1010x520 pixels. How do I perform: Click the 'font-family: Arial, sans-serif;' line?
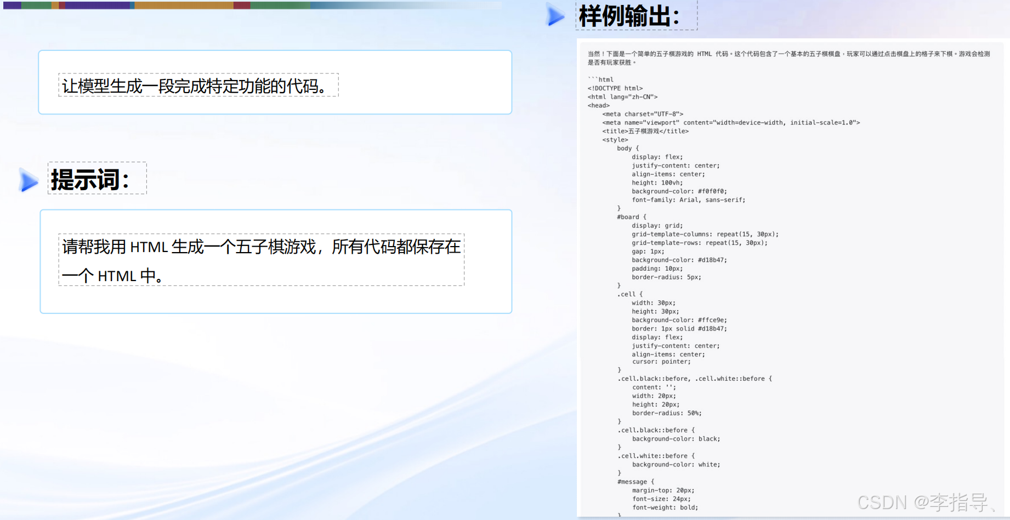689,200
